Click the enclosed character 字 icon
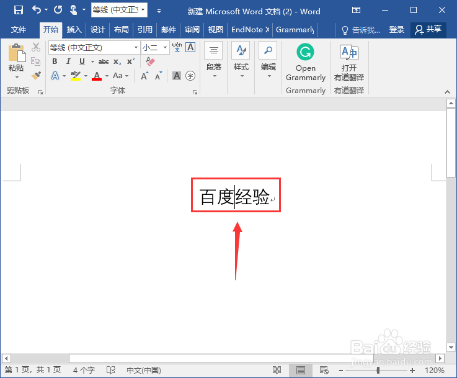 tap(190, 76)
